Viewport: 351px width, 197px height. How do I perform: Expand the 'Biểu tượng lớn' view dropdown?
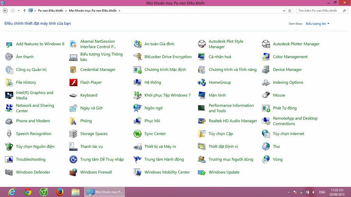[317, 24]
